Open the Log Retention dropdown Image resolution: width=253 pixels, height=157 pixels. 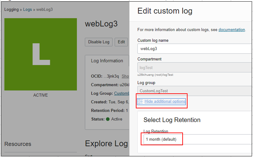pos(197,139)
